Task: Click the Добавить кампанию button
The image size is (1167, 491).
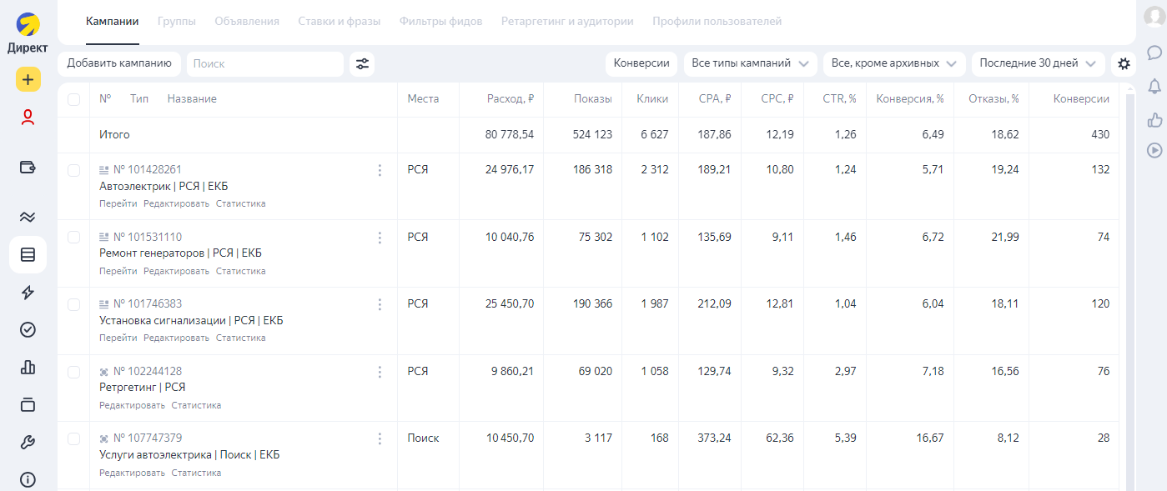Action: pos(118,64)
